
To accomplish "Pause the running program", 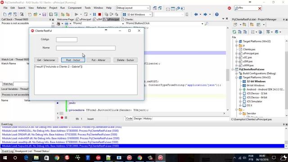I will pyautogui.click(x=94, y=14).
